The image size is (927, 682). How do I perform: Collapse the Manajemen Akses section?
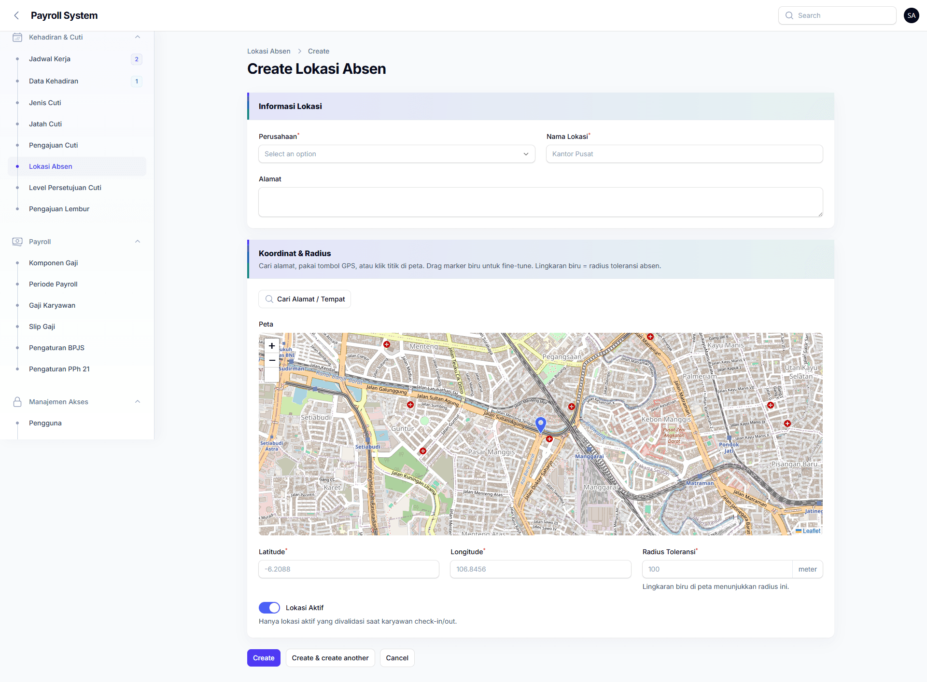tap(138, 402)
